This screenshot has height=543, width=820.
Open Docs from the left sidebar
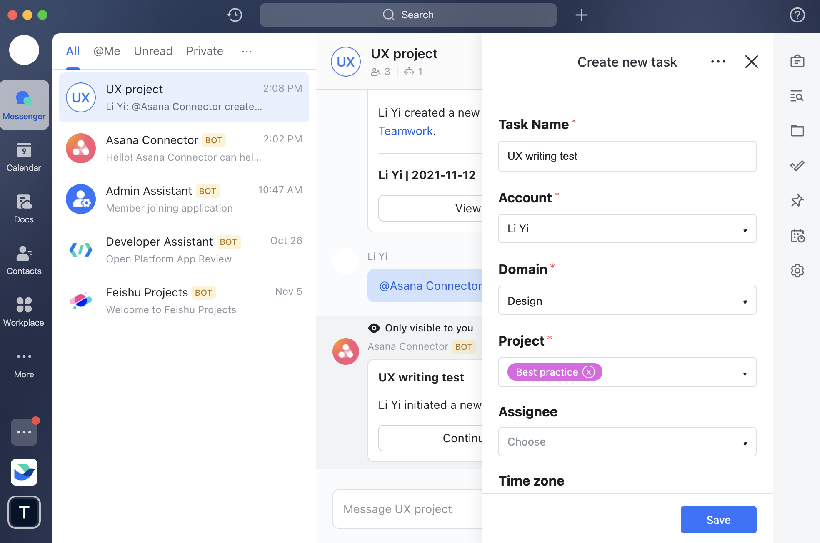[x=24, y=208]
